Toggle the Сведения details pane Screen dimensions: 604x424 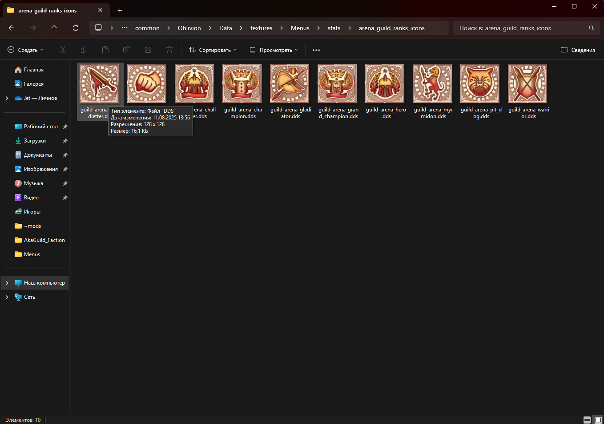(578, 50)
